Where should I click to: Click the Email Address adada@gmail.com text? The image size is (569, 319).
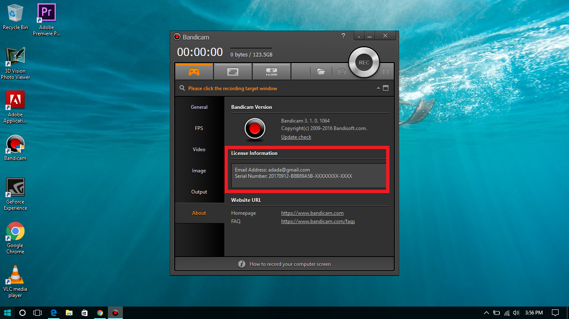(x=272, y=170)
